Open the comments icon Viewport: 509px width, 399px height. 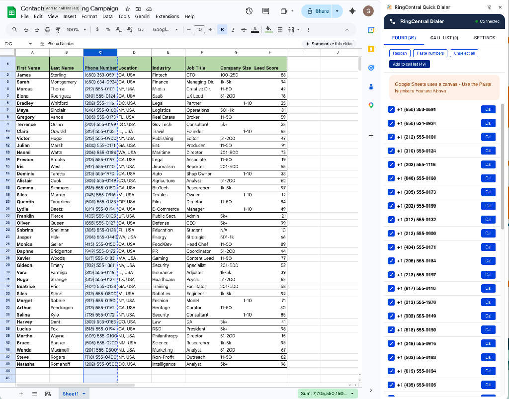pyautogui.click(x=265, y=11)
